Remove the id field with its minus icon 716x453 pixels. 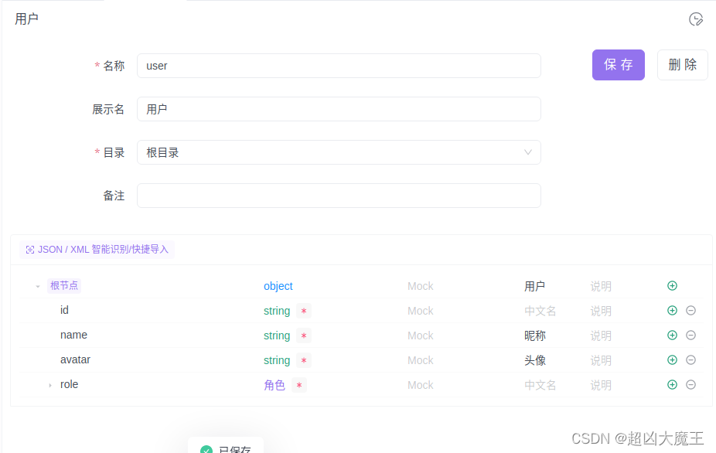691,311
